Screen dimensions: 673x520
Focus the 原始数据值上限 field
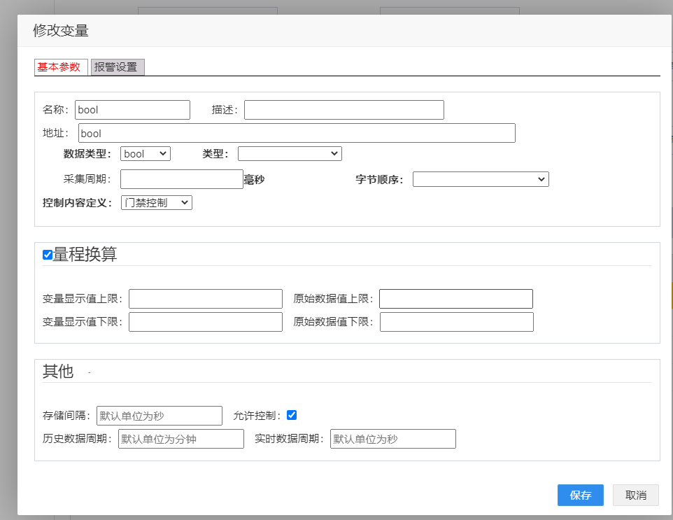click(x=456, y=299)
